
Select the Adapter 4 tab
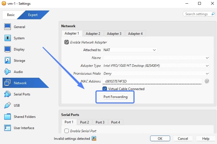coord(135,34)
